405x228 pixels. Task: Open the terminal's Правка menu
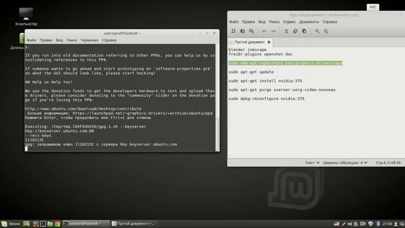(46, 40)
